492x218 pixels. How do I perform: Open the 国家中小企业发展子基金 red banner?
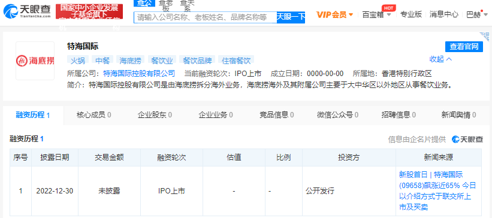89,11
